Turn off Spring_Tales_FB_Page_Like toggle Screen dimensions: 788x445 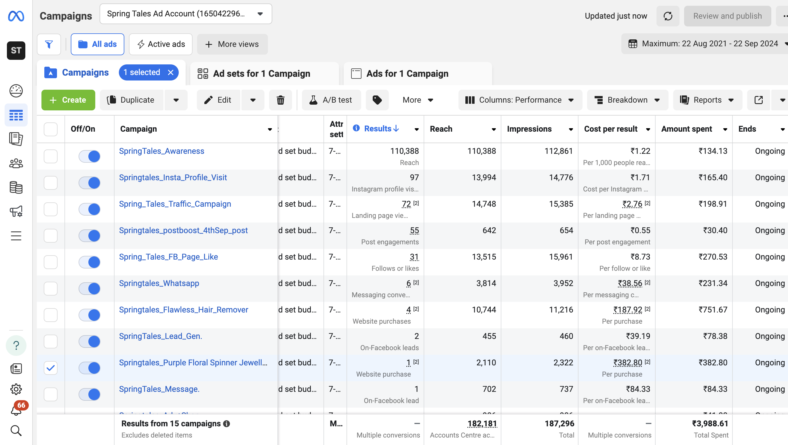pos(89,262)
